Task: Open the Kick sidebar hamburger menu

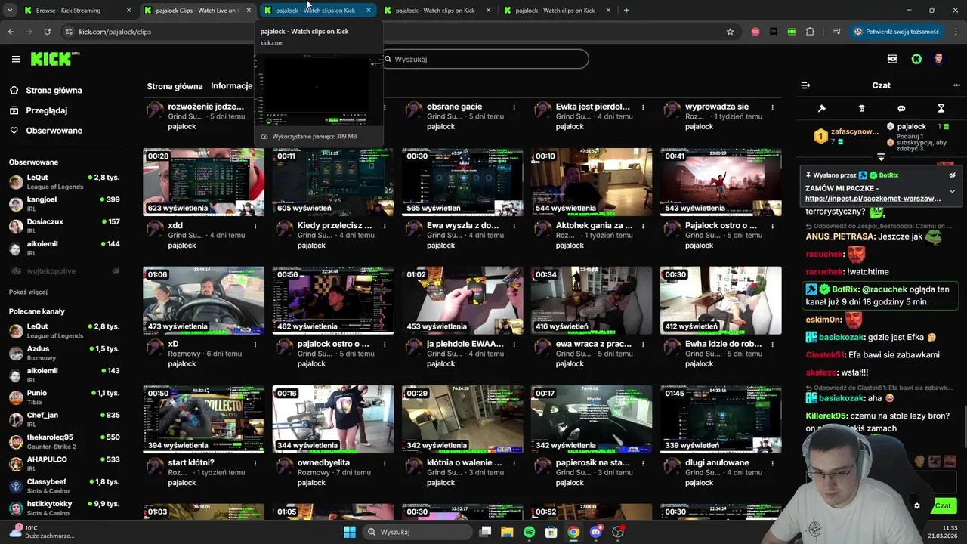Action: pos(16,59)
